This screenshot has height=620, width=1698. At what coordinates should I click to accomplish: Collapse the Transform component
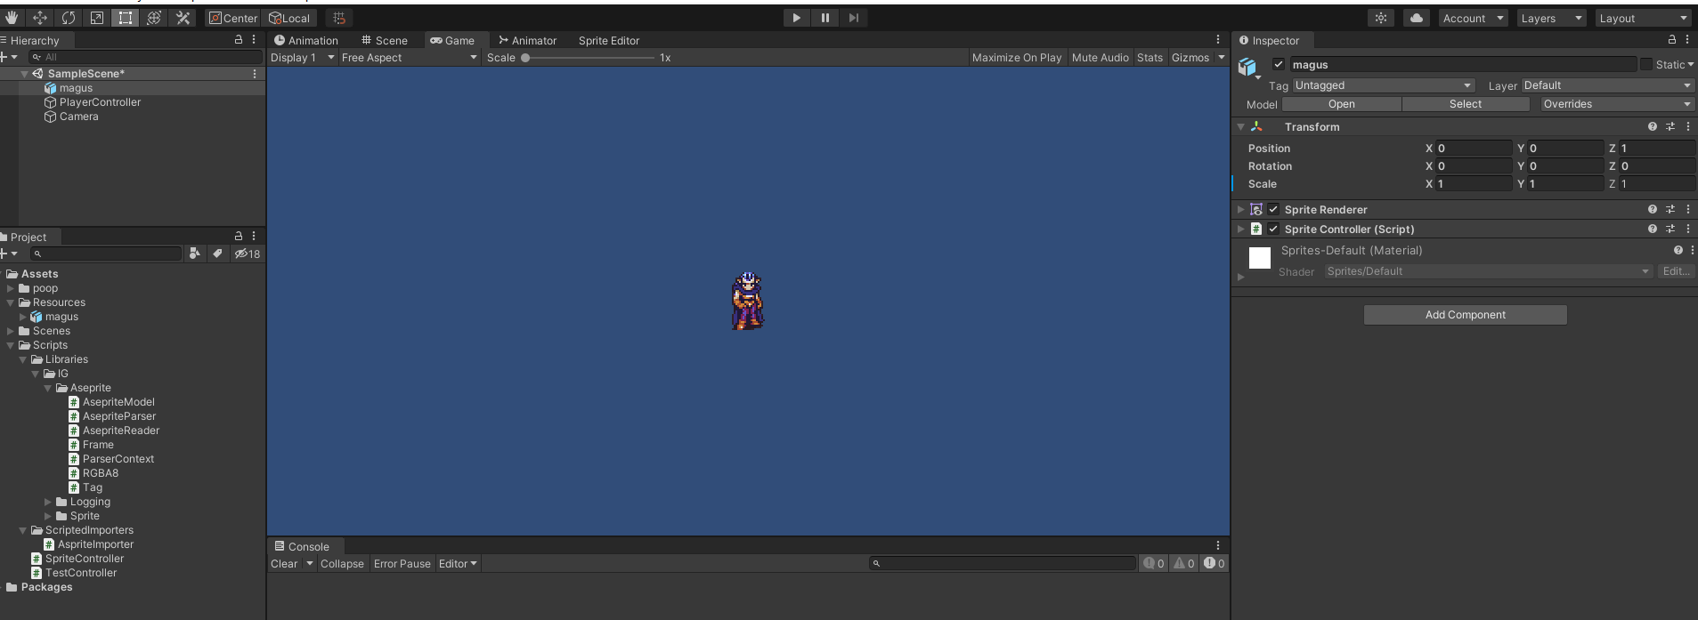[1241, 127]
